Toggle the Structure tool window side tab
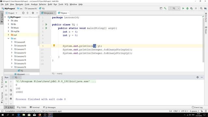 (x=2, y=82)
